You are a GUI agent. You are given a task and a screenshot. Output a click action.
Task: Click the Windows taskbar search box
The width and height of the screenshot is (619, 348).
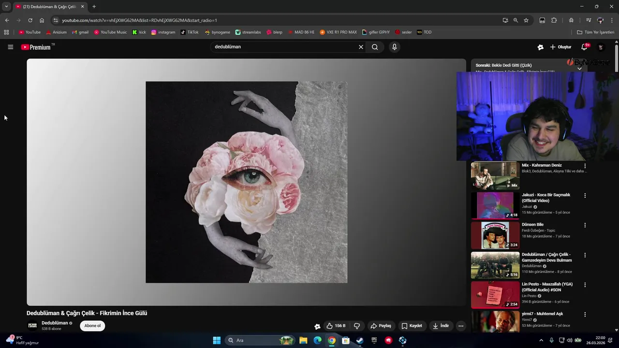260,340
